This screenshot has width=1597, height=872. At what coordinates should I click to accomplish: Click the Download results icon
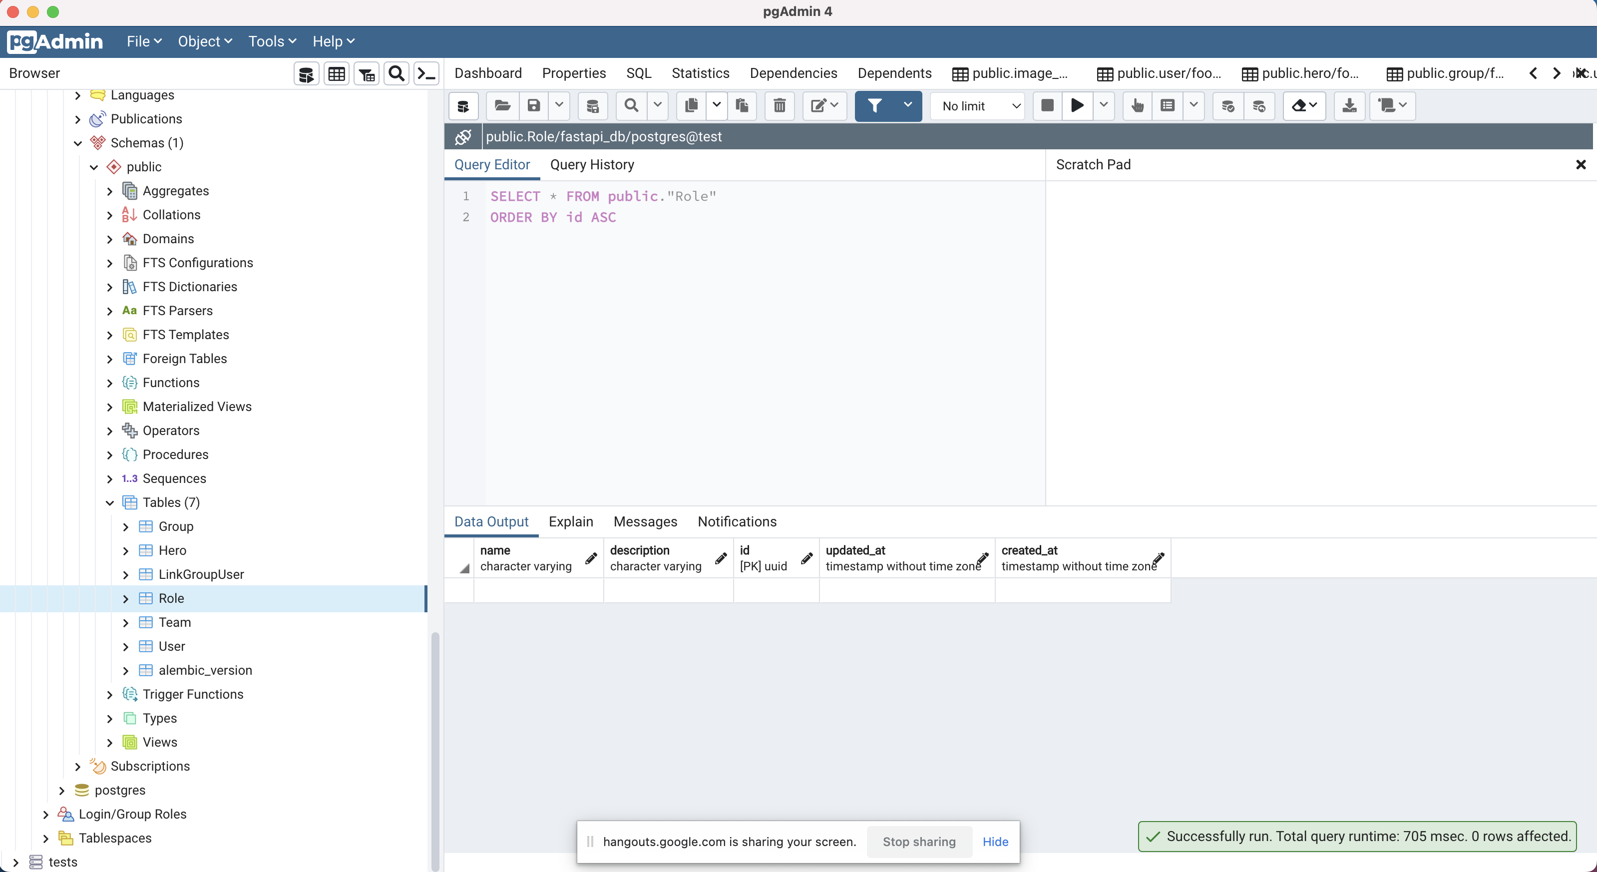(1349, 105)
